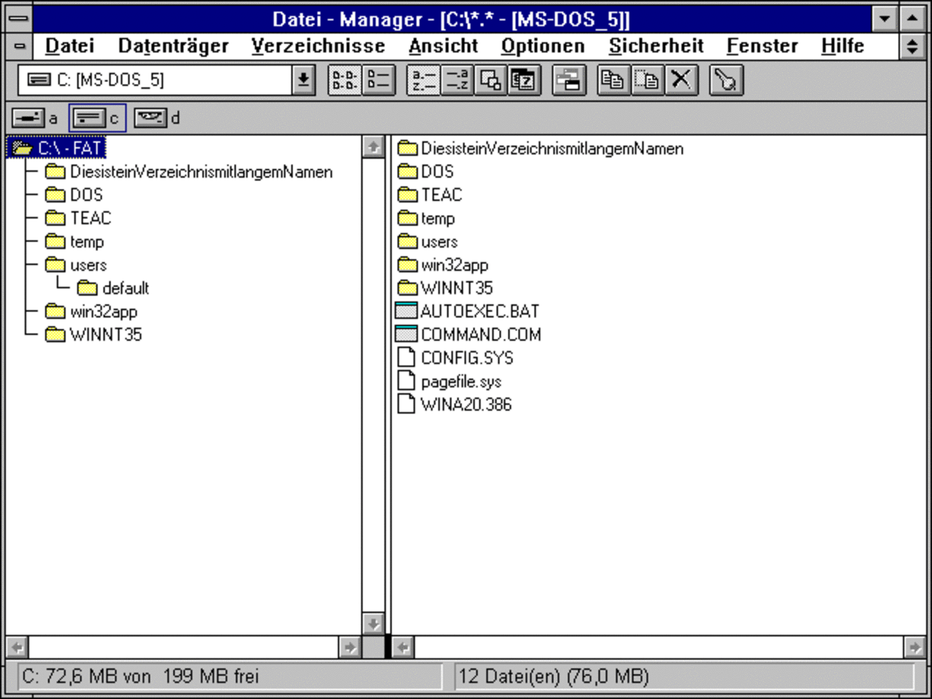
Task: Open the Fenster menu
Action: coord(762,46)
